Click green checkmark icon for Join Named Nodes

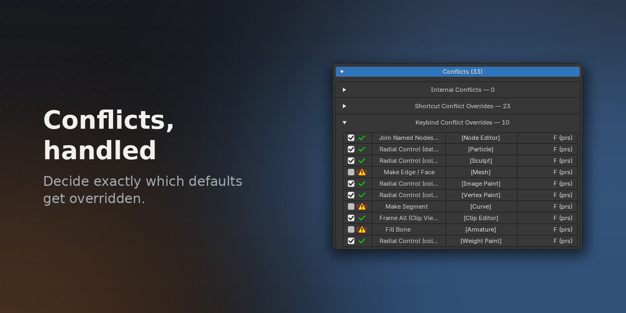point(362,138)
